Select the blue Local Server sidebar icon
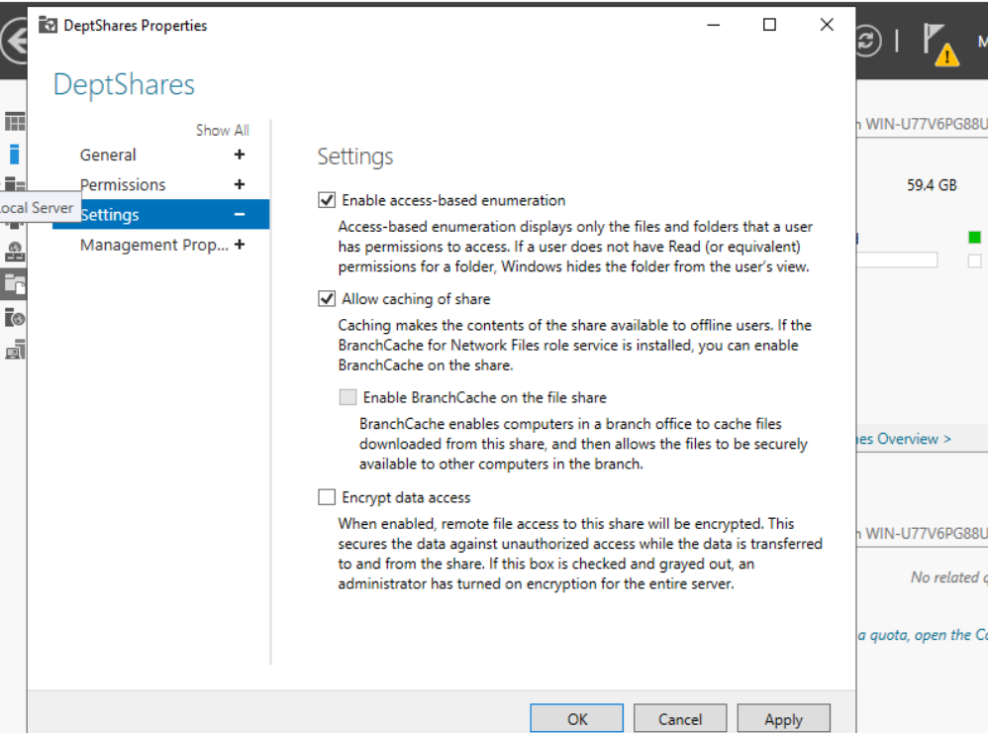 pyautogui.click(x=15, y=154)
